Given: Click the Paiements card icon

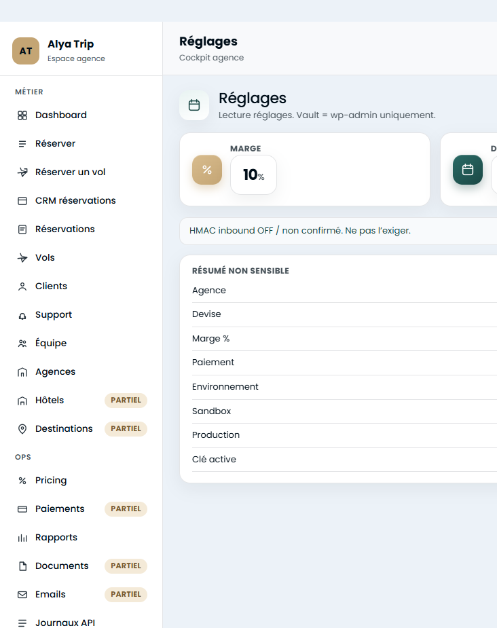Looking at the screenshot, I should [x=22, y=509].
